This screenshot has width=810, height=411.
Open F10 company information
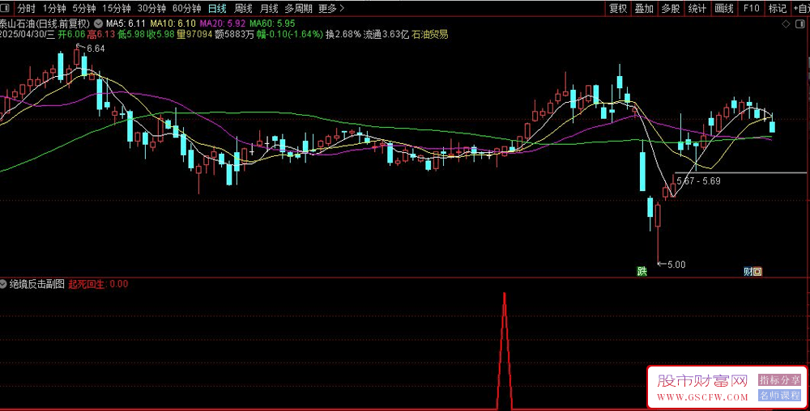coord(751,8)
